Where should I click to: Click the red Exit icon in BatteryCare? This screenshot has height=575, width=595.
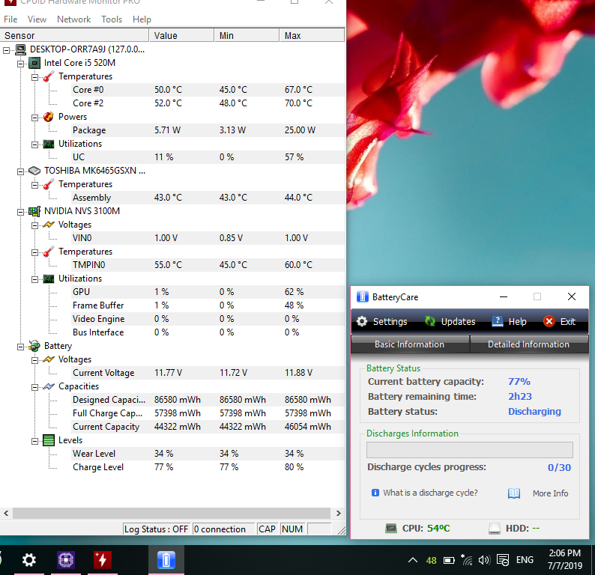click(549, 321)
